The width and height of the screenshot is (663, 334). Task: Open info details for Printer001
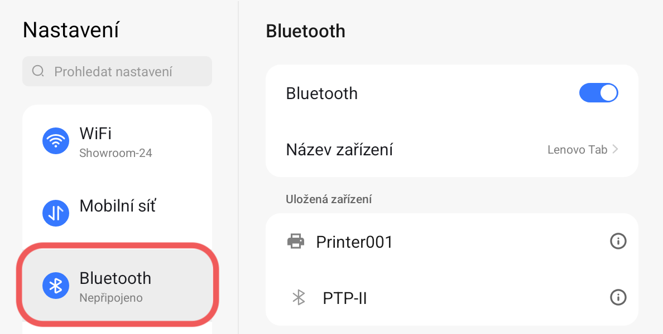click(x=618, y=242)
